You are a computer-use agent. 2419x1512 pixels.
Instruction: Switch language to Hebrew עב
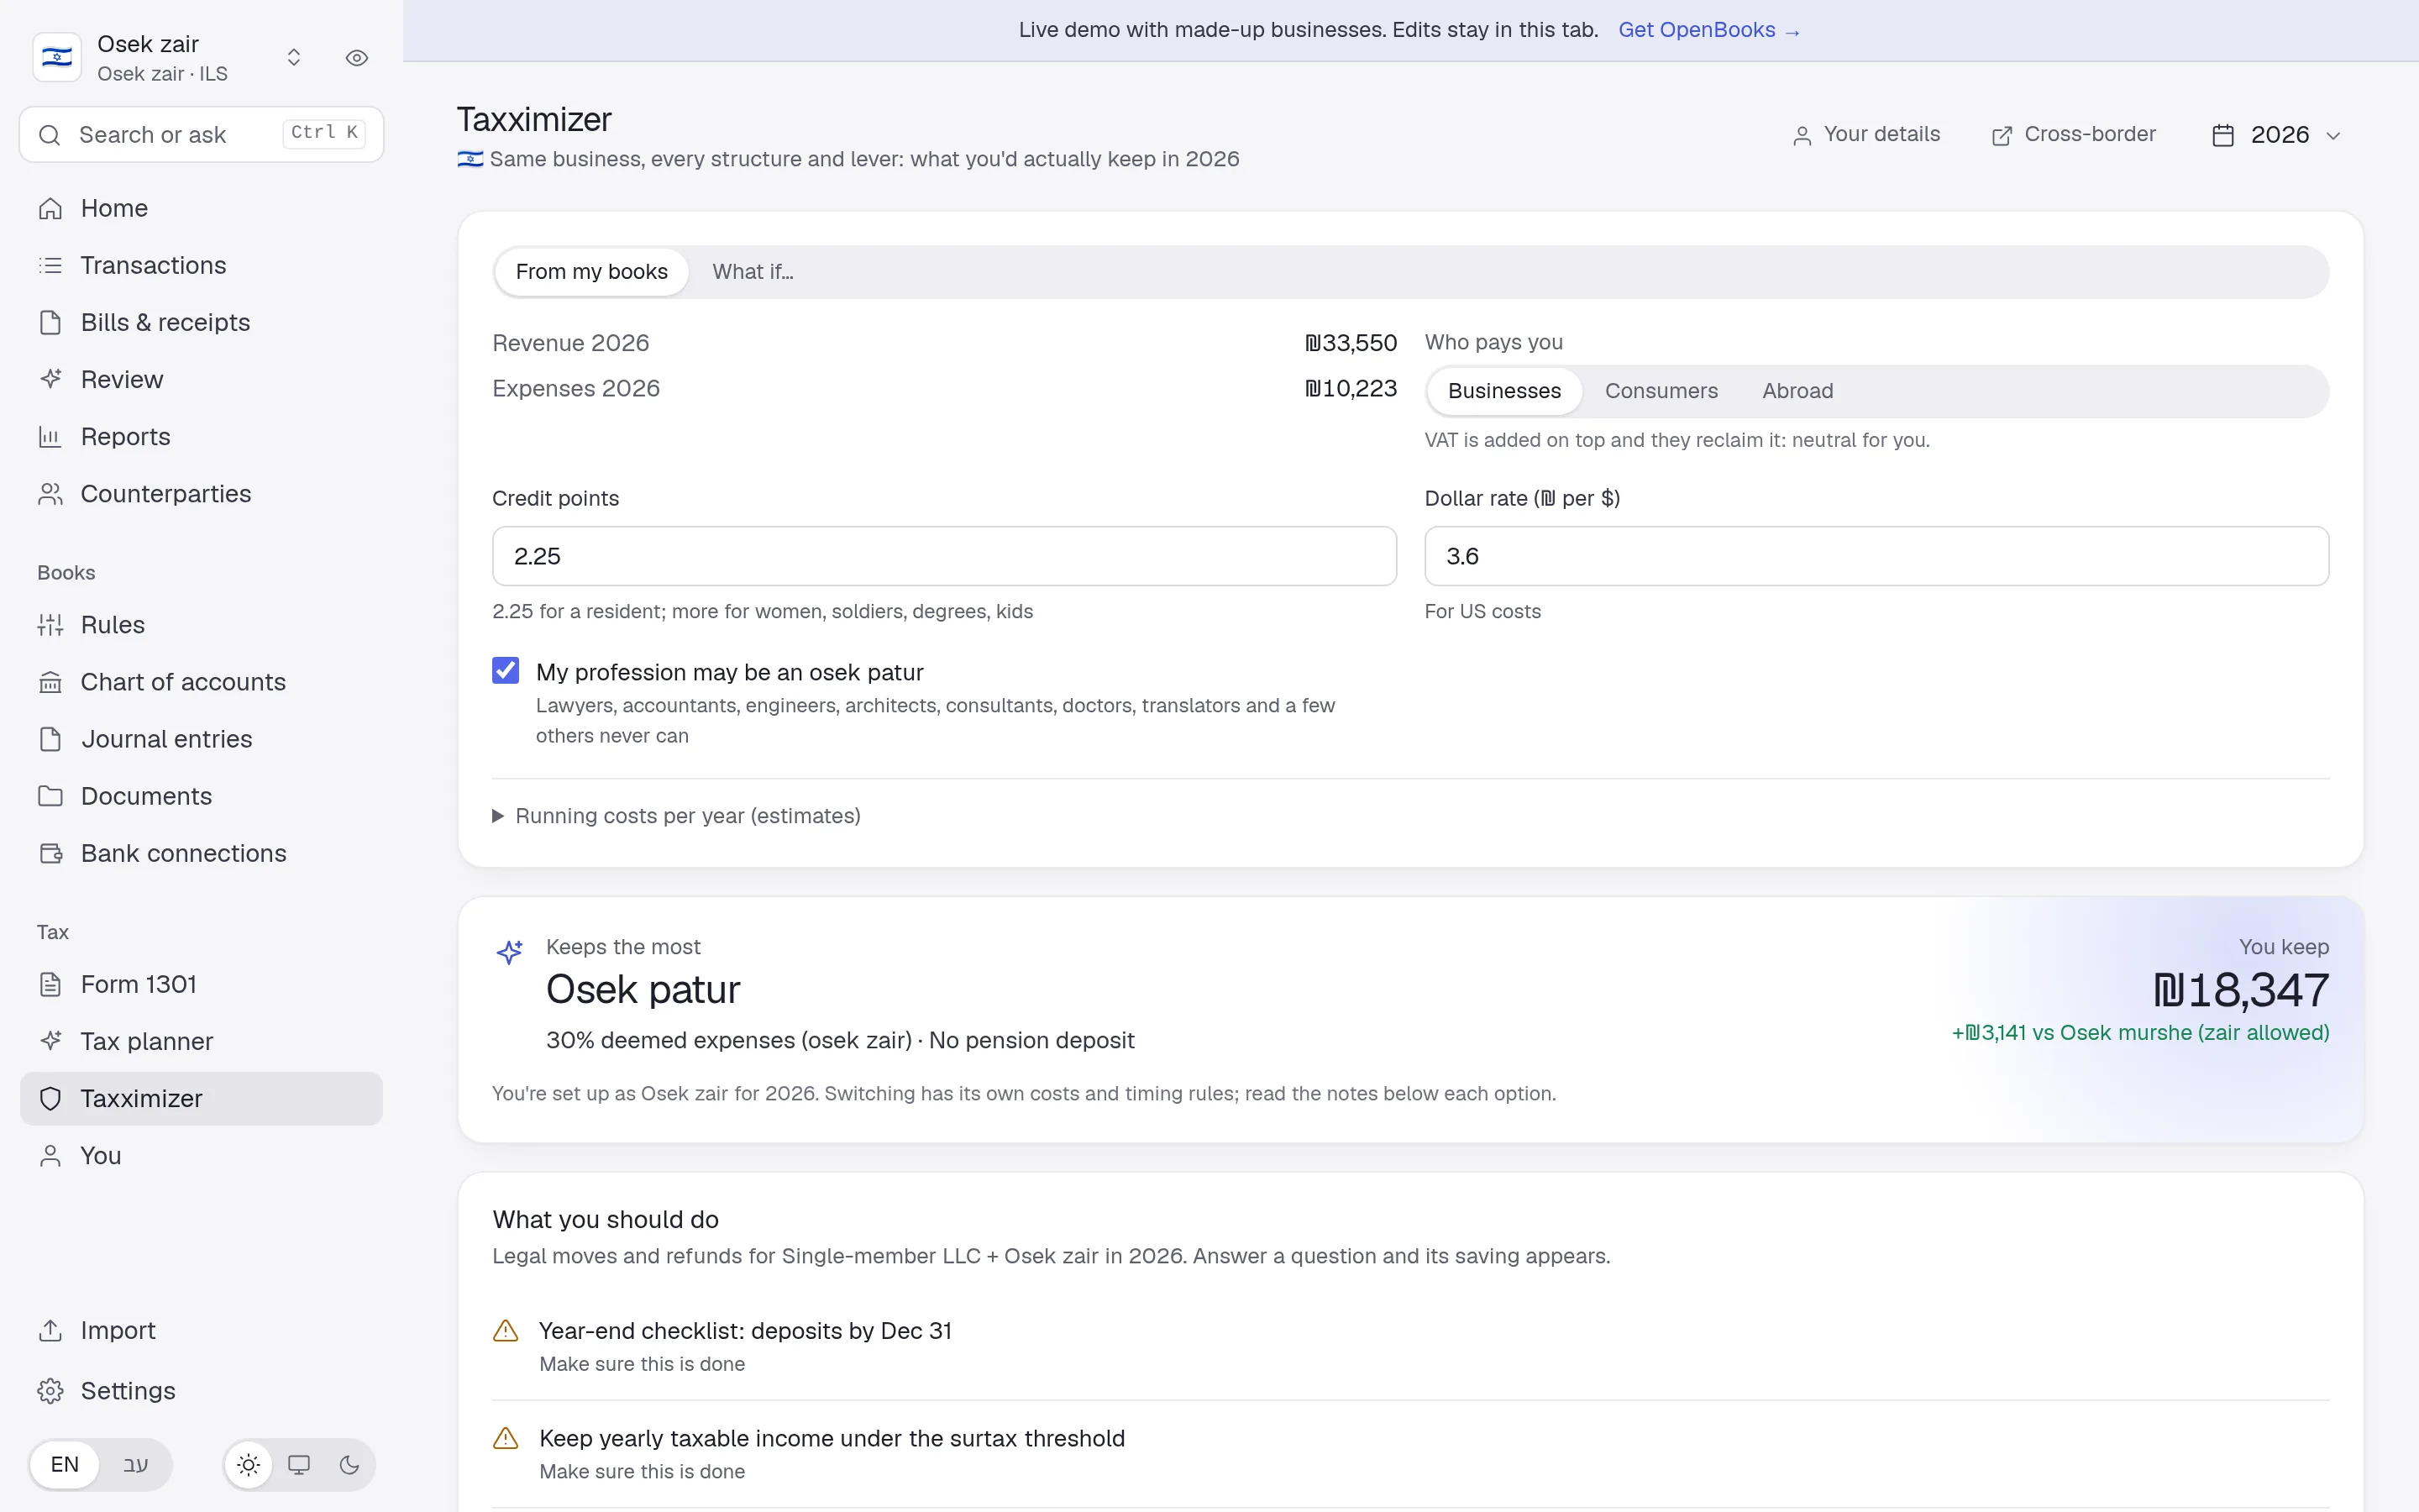(x=135, y=1465)
